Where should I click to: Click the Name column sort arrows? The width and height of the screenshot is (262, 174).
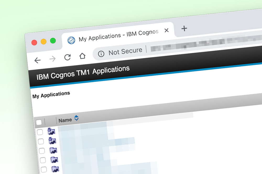pos(76,118)
